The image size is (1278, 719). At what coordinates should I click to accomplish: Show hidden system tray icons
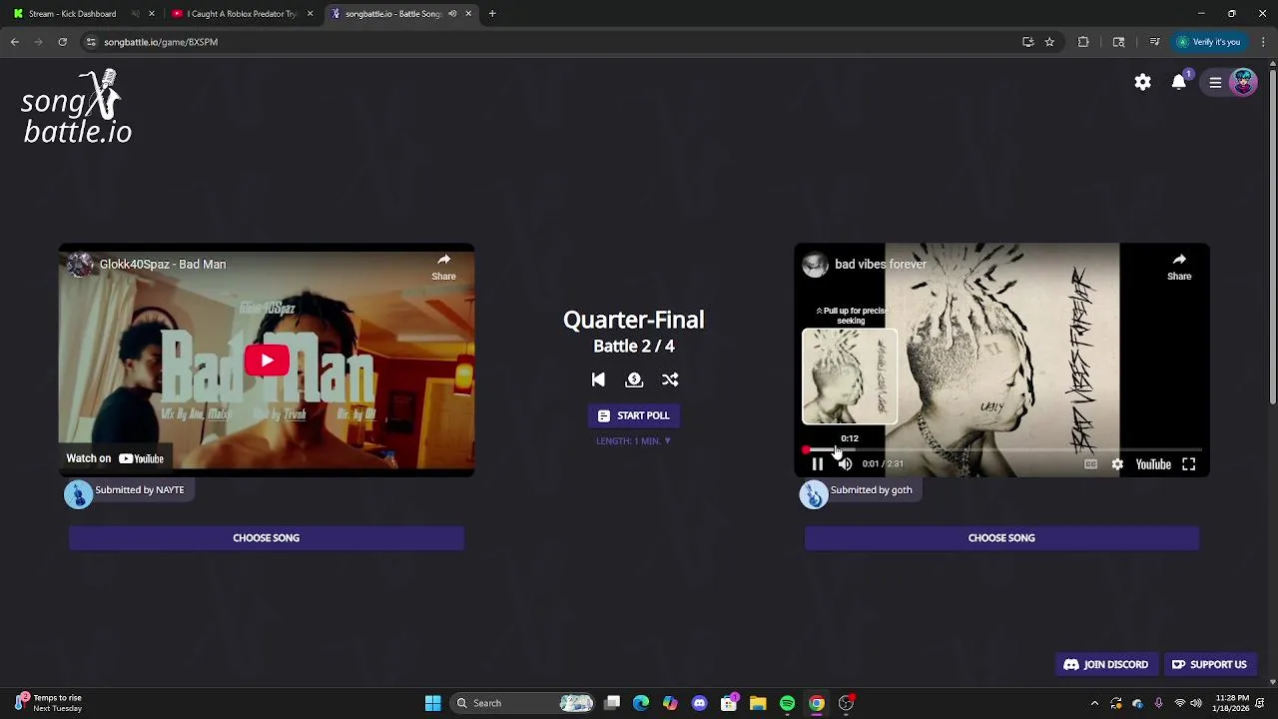click(x=1094, y=703)
